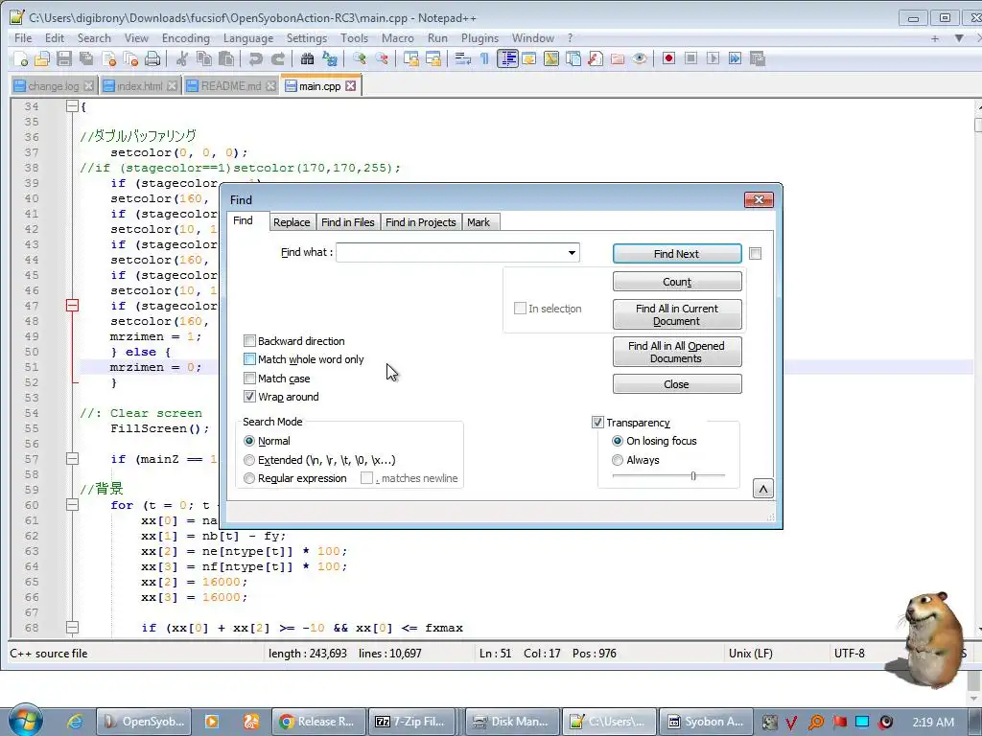982x736 pixels.
Task: Click Run Macro Multiple Times icon
Action: (735, 58)
